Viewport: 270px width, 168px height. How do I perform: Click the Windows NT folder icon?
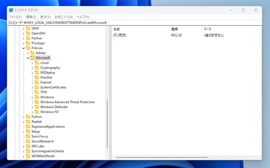[x=37, y=112]
